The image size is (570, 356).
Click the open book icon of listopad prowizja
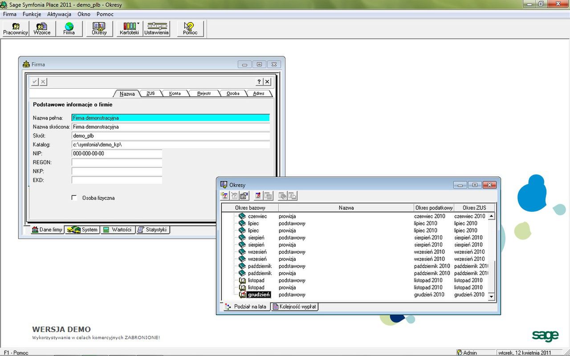point(242,287)
